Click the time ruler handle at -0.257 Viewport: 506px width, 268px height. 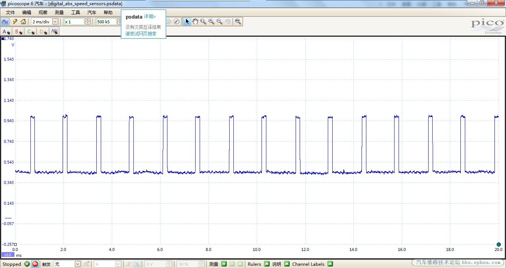click(x=15, y=244)
